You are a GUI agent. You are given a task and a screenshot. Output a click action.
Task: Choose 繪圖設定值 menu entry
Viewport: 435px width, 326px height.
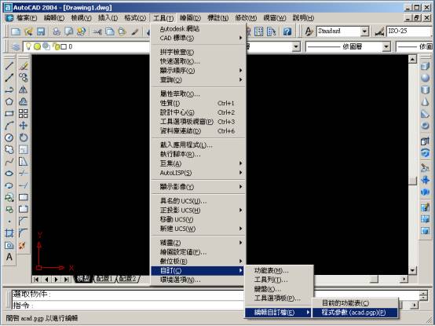tap(198, 252)
